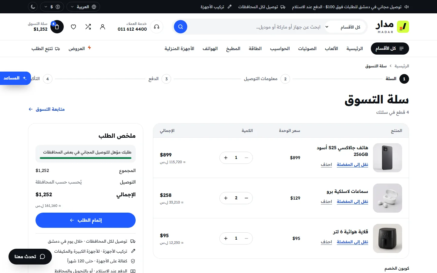Open the الألعاب navigation item
Screen dimensions: 437x273
[x=331, y=49]
